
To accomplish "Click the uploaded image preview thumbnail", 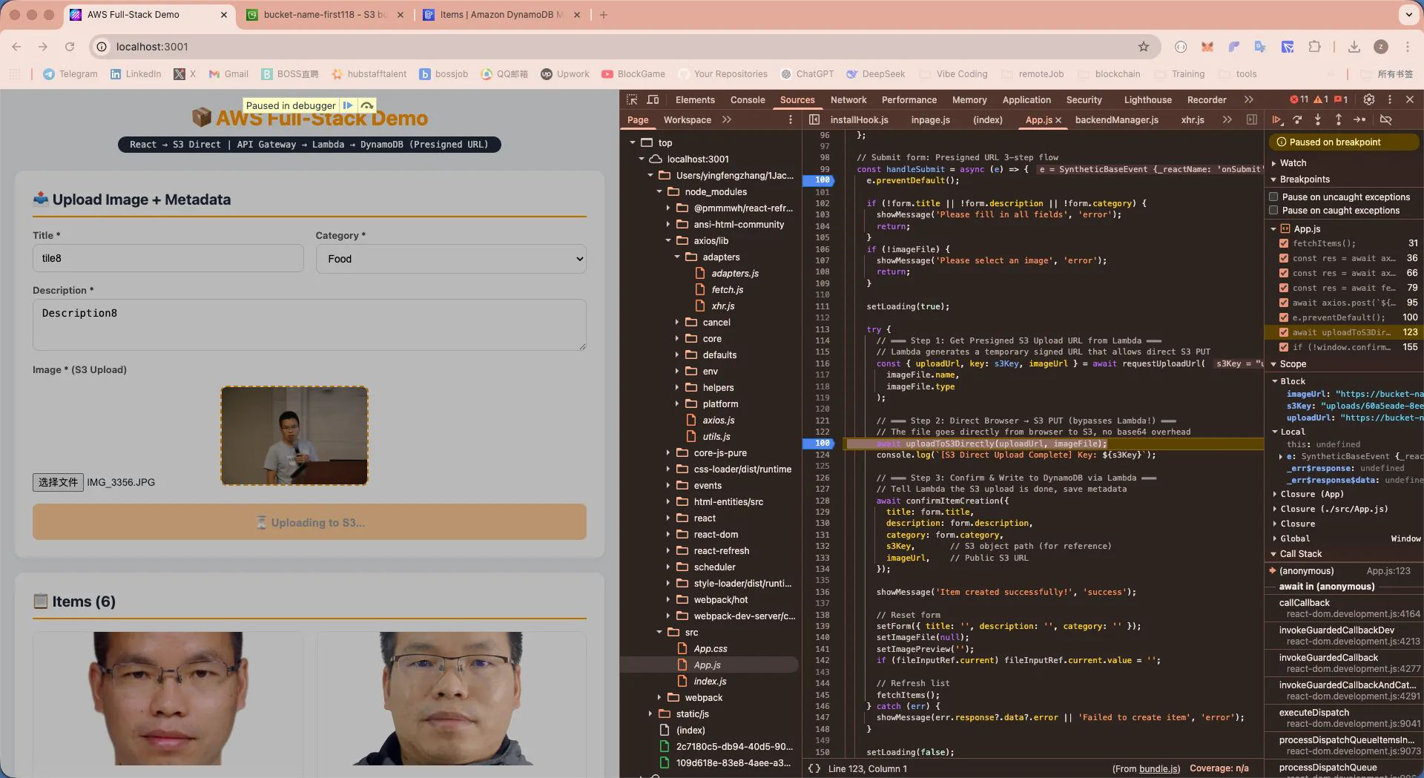I will 294,435.
